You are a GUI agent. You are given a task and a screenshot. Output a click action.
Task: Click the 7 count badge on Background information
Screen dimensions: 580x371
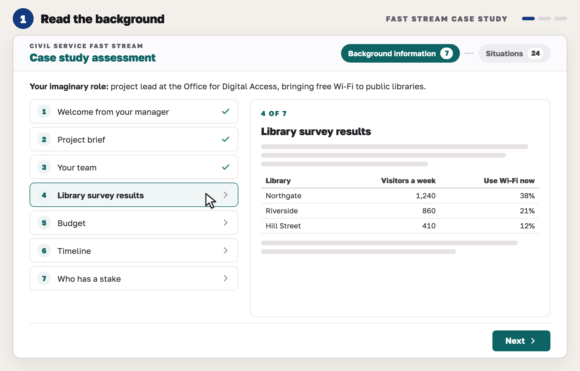447,53
